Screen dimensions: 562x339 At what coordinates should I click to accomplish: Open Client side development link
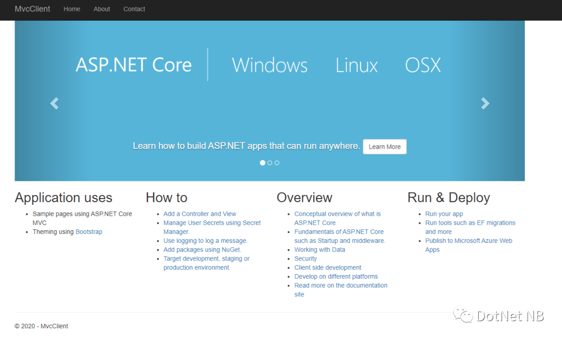click(328, 267)
